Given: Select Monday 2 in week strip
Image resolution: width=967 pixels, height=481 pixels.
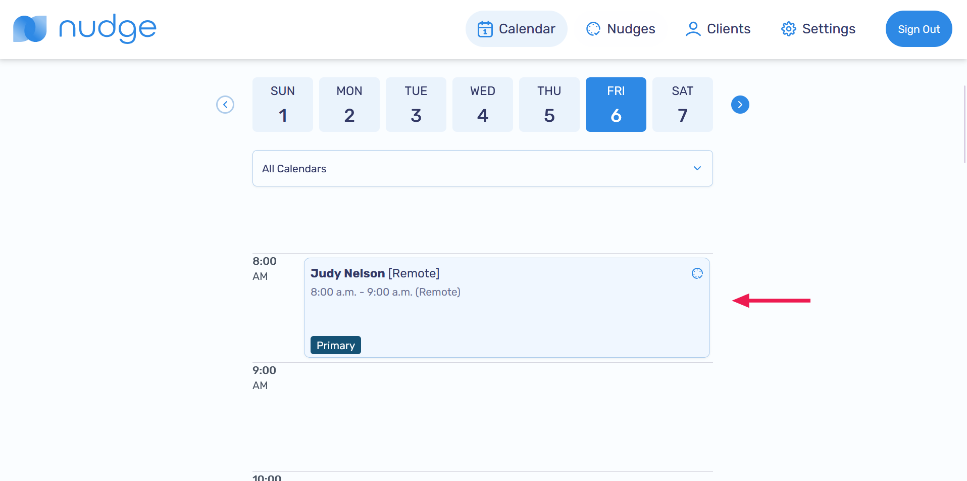Looking at the screenshot, I should coord(349,105).
